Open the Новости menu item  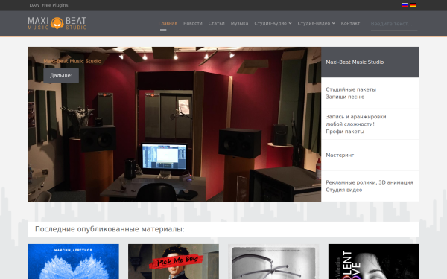tap(193, 23)
